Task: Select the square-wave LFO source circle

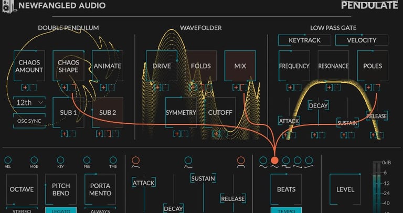Action: [286, 161]
